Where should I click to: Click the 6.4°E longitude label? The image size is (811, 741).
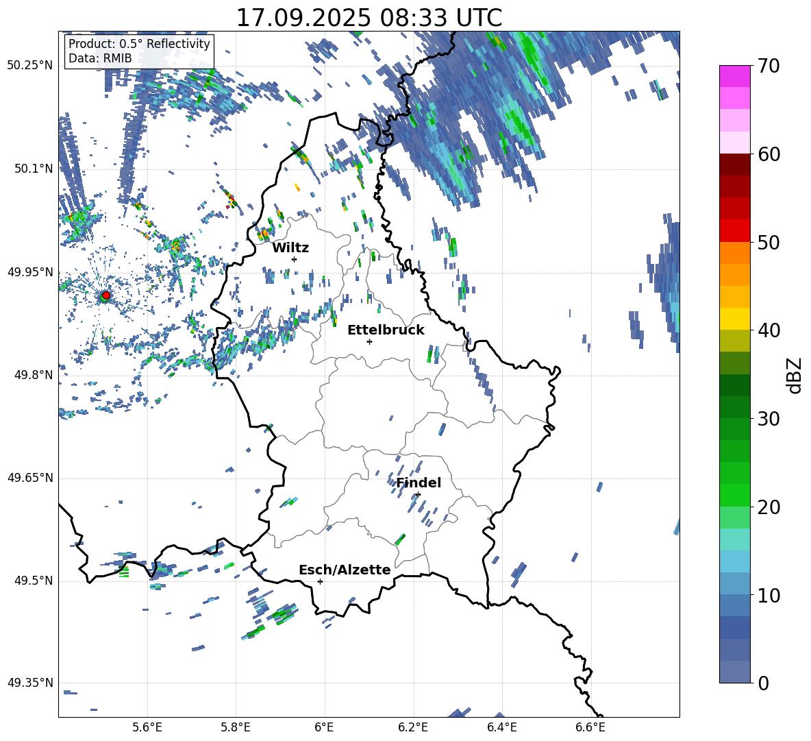click(501, 727)
